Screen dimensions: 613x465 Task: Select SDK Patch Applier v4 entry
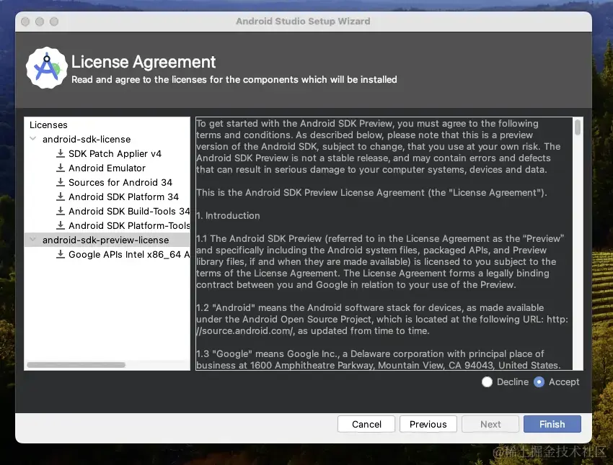pyautogui.click(x=115, y=154)
